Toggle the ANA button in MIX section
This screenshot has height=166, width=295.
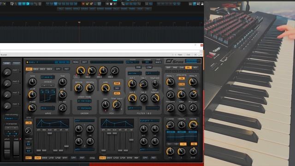pyautogui.click(x=117, y=83)
